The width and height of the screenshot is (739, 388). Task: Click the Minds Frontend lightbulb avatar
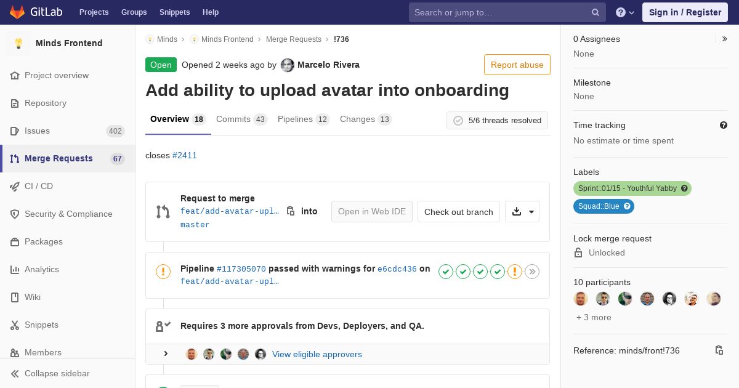(x=18, y=43)
